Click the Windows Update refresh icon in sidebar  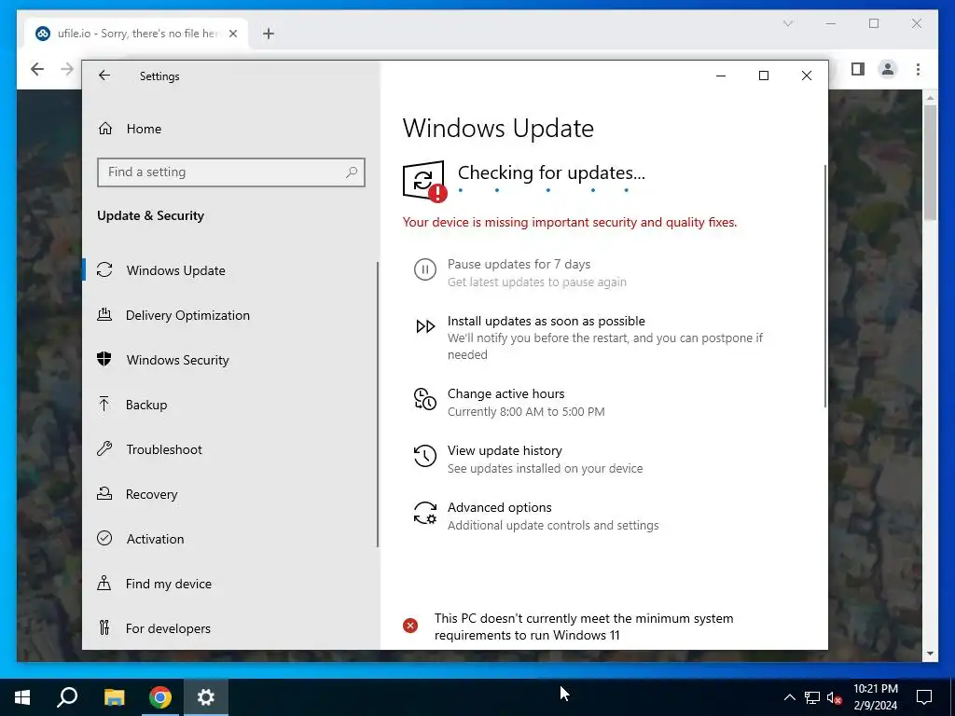click(104, 269)
